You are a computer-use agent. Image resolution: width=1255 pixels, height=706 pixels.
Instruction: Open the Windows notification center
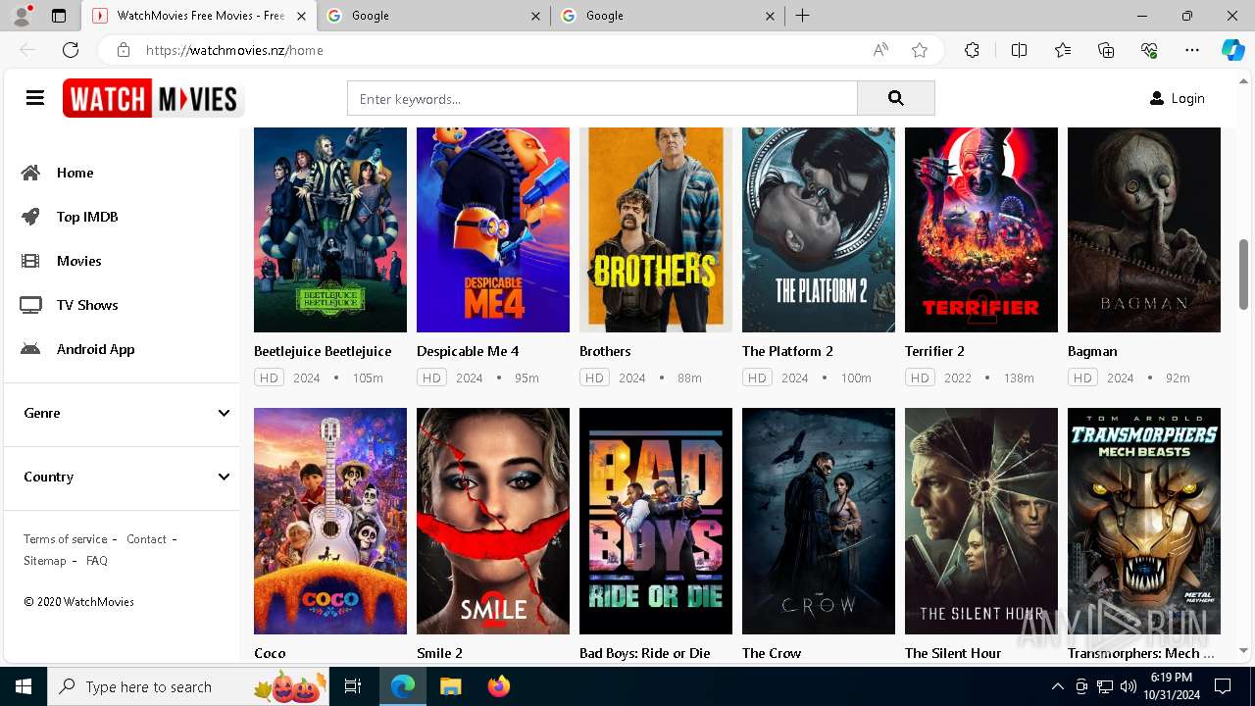[x=1223, y=686]
